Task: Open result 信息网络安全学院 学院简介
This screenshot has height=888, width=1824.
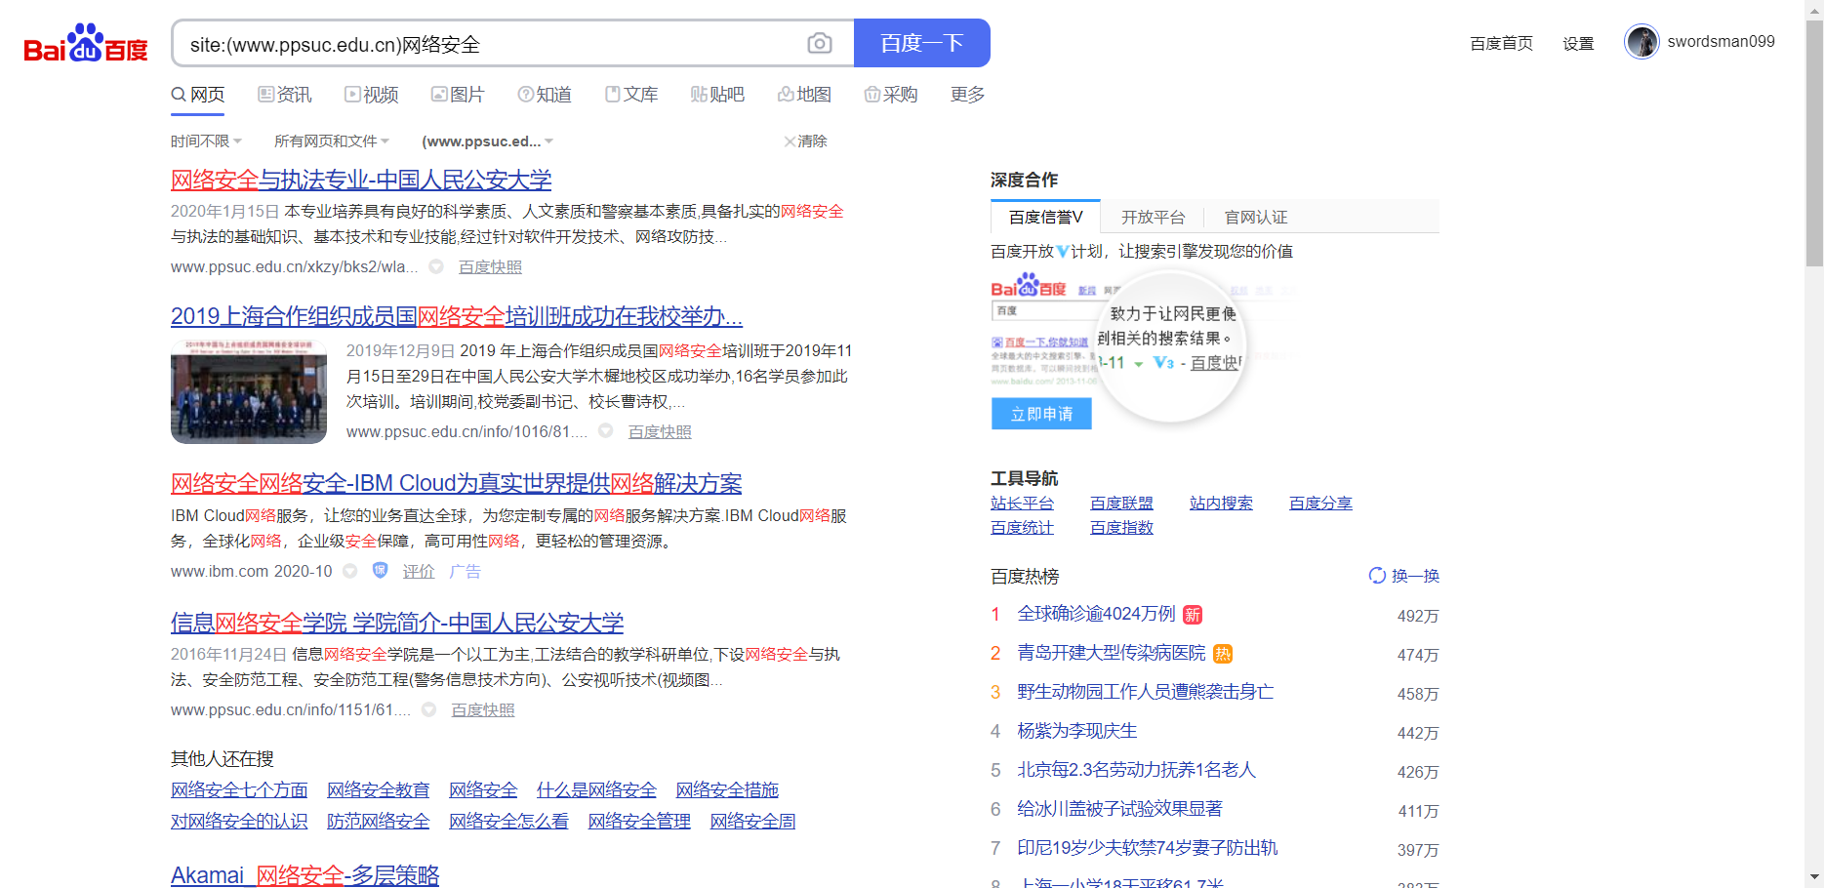Action: [397, 623]
